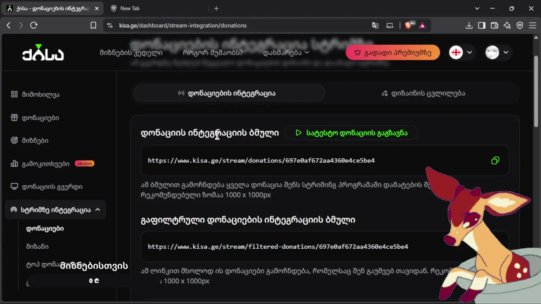Screen dimensions: 541x304
Task: Click the Kisa logo in the header
Action: [43, 52]
